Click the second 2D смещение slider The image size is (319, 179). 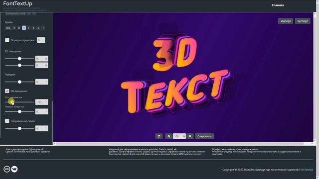19,65
